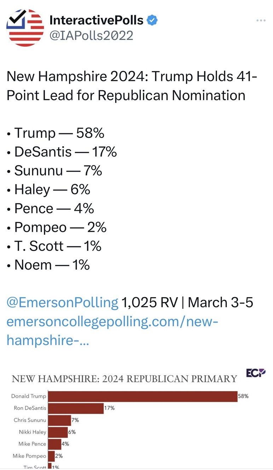This screenshot has height=470, width=273.
Task: Click the Chris Sununu bar in the chart
Action: click(59, 420)
